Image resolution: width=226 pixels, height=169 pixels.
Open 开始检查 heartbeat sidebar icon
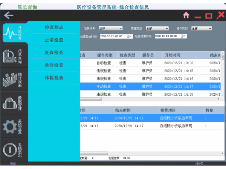[10, 34]
